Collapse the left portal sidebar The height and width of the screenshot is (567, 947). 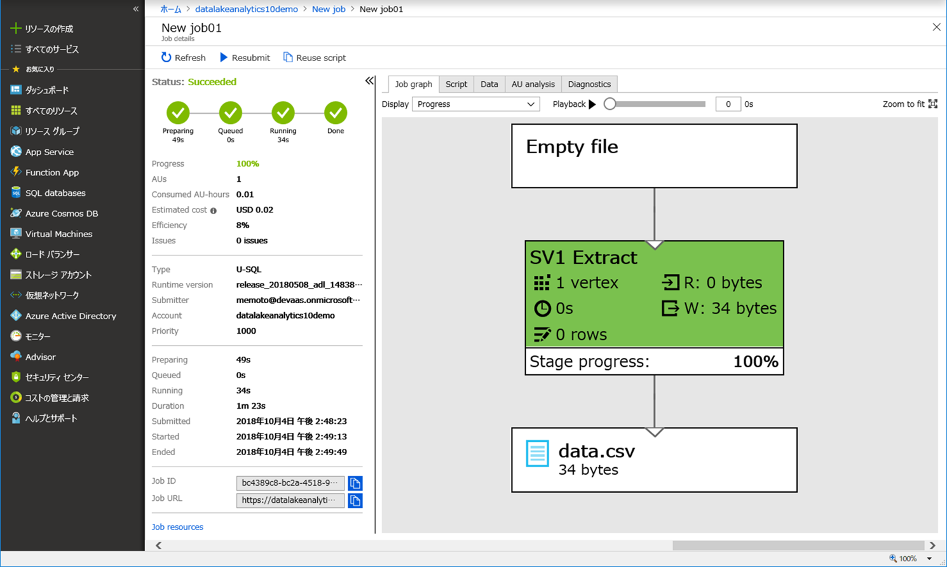pyautogui.click(x=135, y=9)
